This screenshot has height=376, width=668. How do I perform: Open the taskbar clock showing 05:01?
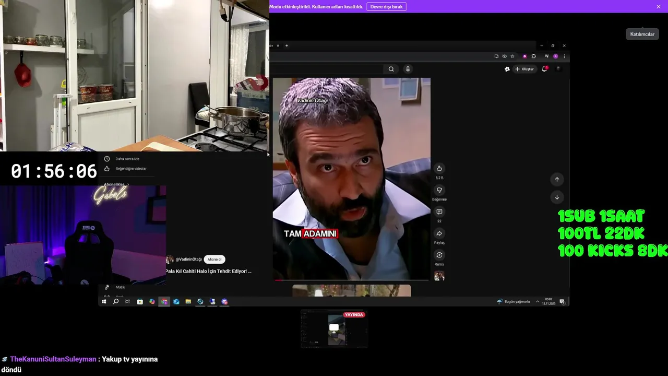549,301
